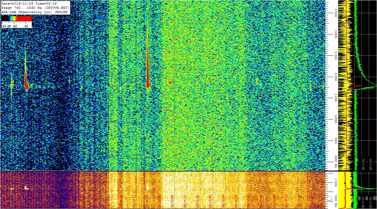The width and height of the screenshot is (377, 209).
Task: Click the 1100 frequency scale label
Action: click(335, 98)
